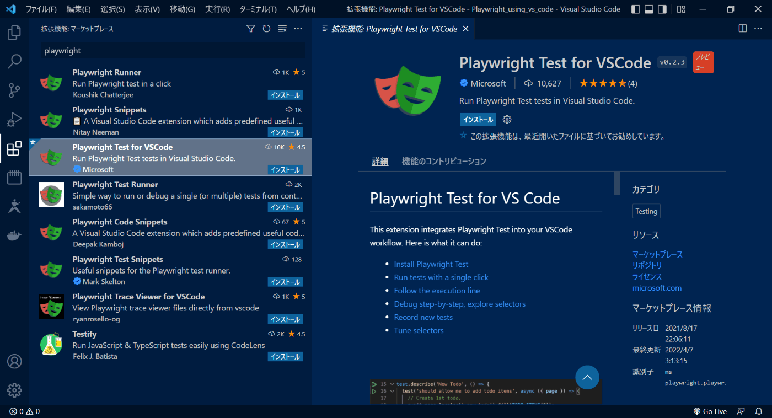Click errors and warnings status bar indicator

(x=24, y=411)
